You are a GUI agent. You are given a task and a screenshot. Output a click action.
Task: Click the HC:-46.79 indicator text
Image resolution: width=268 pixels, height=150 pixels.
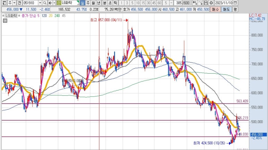[257, 19]
